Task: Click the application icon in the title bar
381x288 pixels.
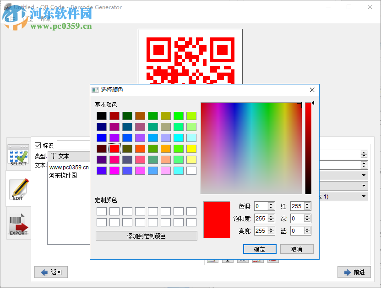Action: [x=8, y=6]
